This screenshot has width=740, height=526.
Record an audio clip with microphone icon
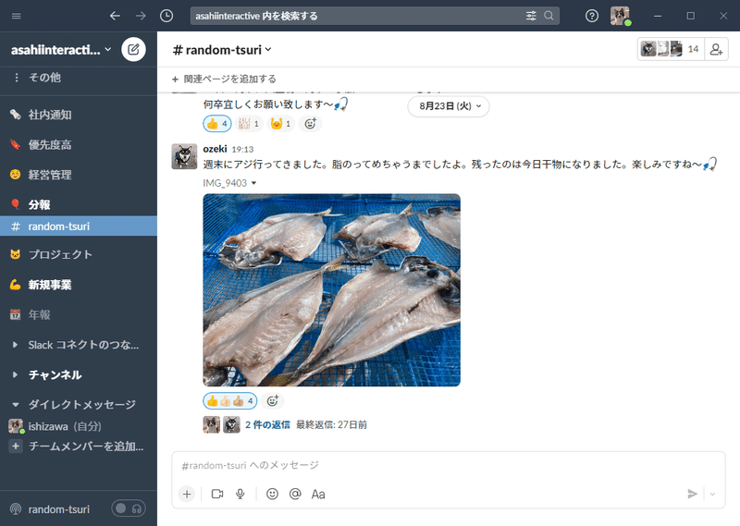240,494
